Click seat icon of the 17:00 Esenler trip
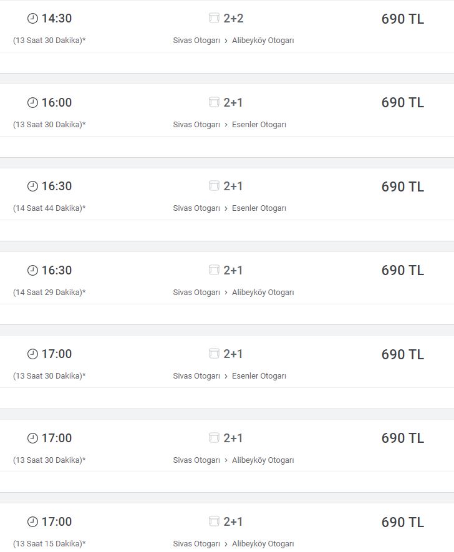454x552 pixels. (214, 354)
